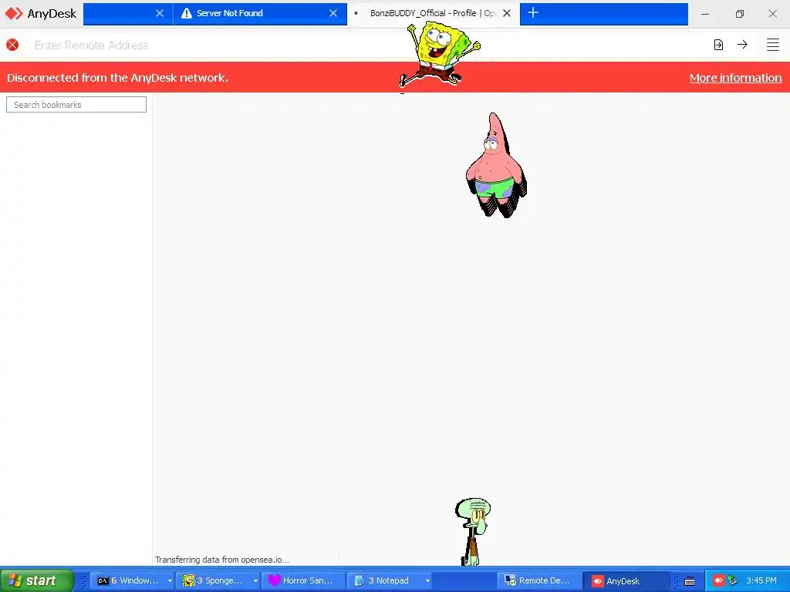Open the AnyDesk hamburger menu
Screen dimensions: 790x592
773,45
